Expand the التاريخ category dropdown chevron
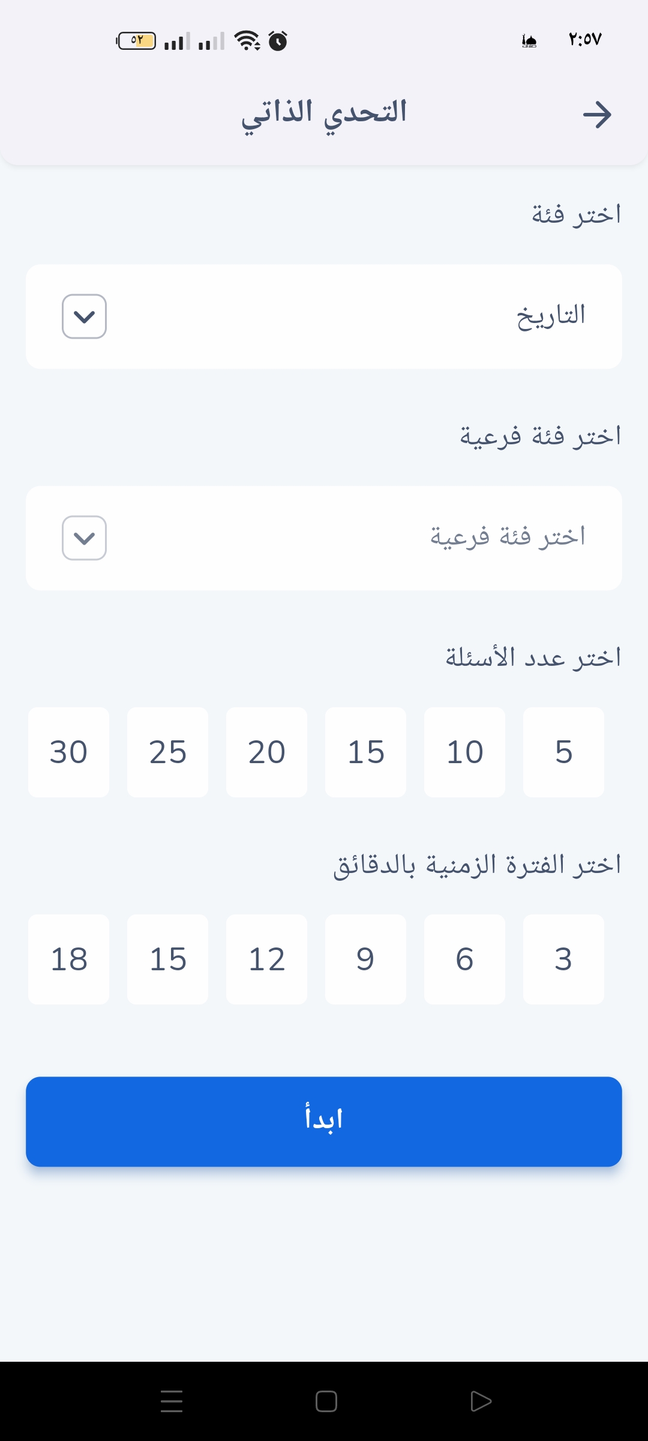Viewport: 648px width, 1441px height. (84, 316)
